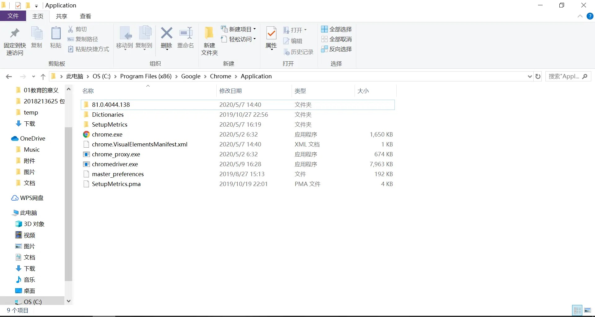
Task: Select the 81.0.4044.138 folder icon
Action: [x=86, y=105]
